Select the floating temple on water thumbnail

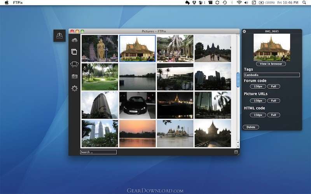[175, 133]
